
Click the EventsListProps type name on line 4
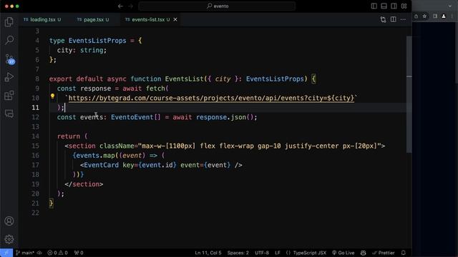click(x=97, y=41)
